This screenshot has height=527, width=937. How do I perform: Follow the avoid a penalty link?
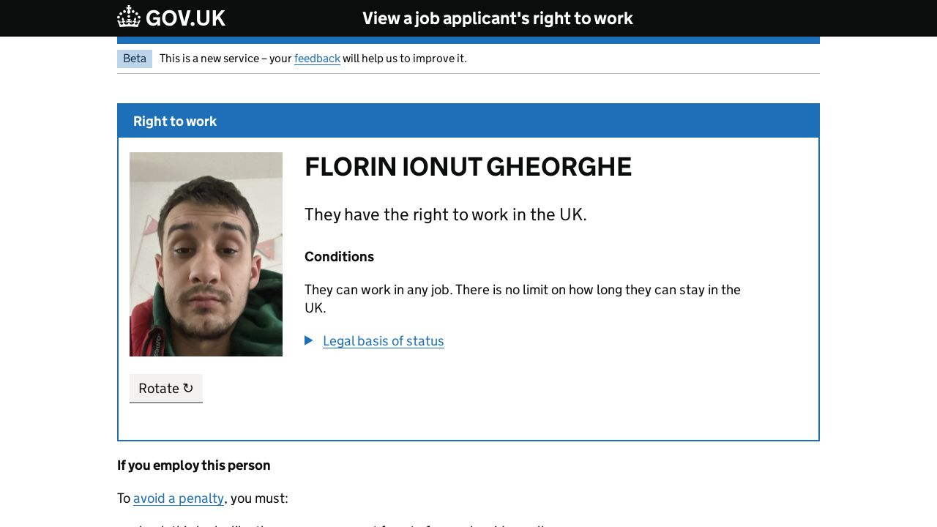point(179,498)
